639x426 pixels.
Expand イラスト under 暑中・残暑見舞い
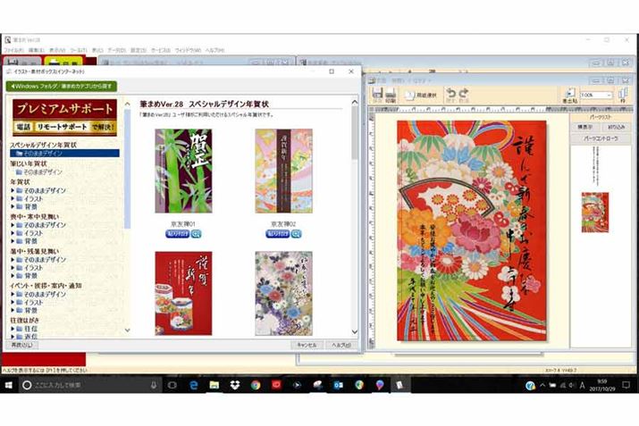(13, 268)
